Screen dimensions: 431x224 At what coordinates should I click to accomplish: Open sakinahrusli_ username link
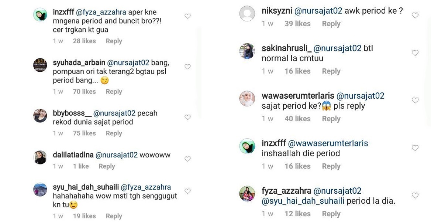[x=286, y=48]
